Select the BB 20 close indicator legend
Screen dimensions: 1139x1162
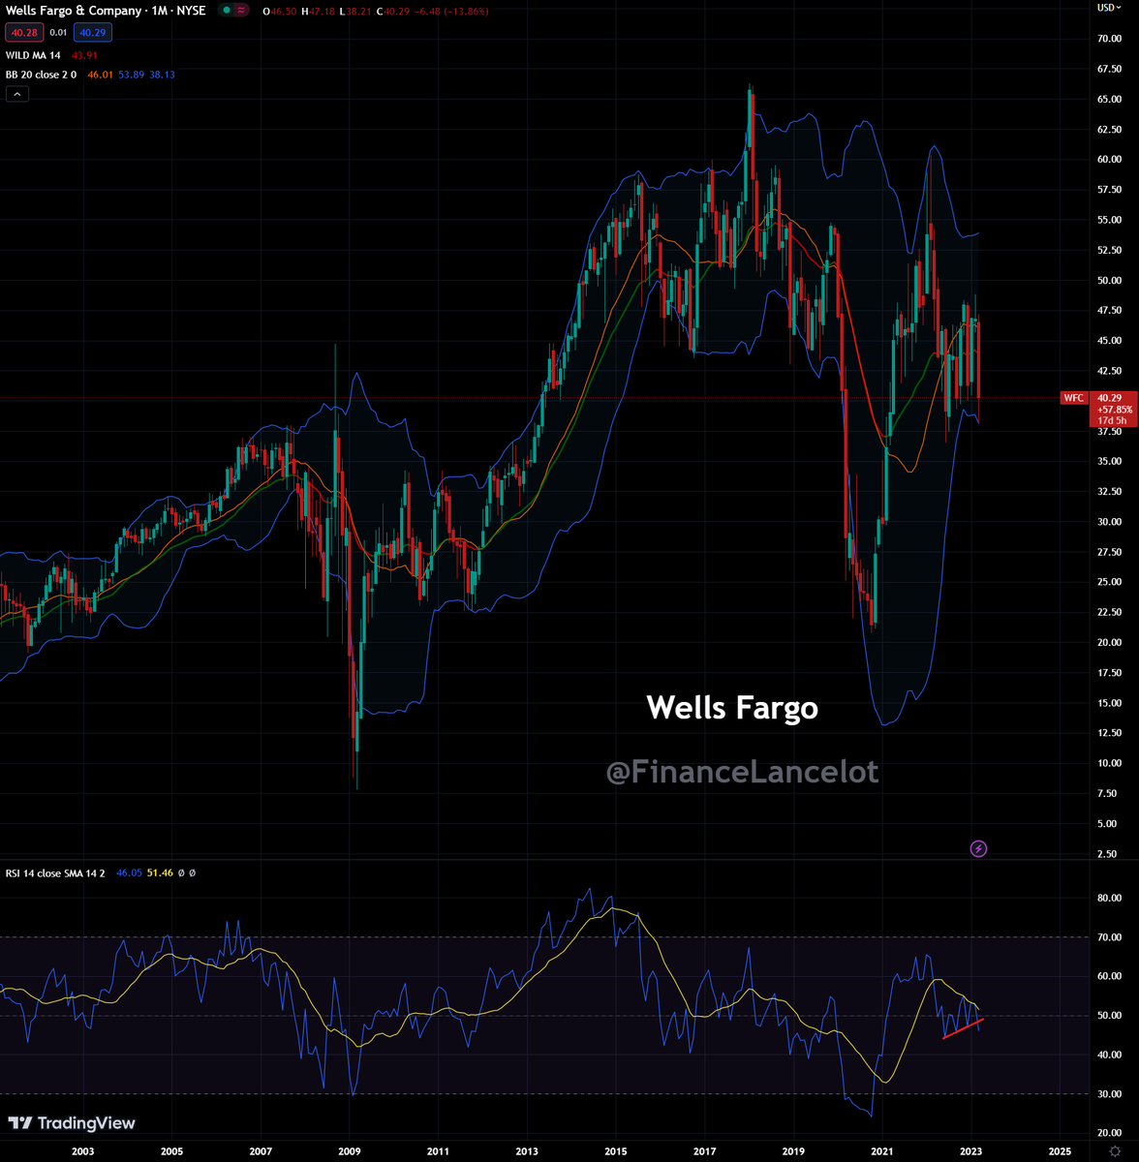tap(43, 75)
